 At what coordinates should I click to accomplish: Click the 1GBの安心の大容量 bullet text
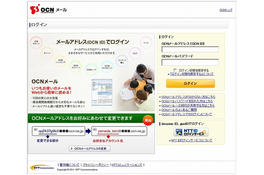coord(45,98)
